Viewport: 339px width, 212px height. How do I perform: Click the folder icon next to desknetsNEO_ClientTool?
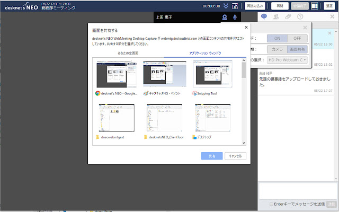click(146, 137)
